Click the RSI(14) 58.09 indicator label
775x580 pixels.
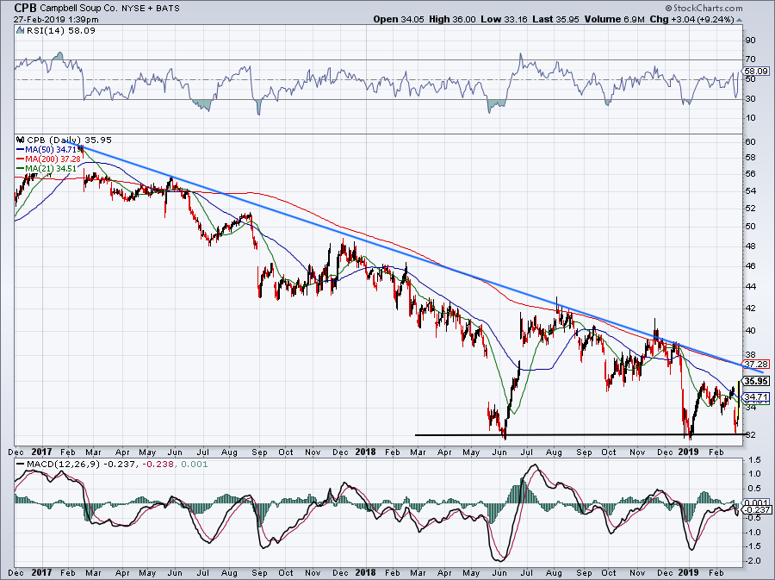coord(59,31)
